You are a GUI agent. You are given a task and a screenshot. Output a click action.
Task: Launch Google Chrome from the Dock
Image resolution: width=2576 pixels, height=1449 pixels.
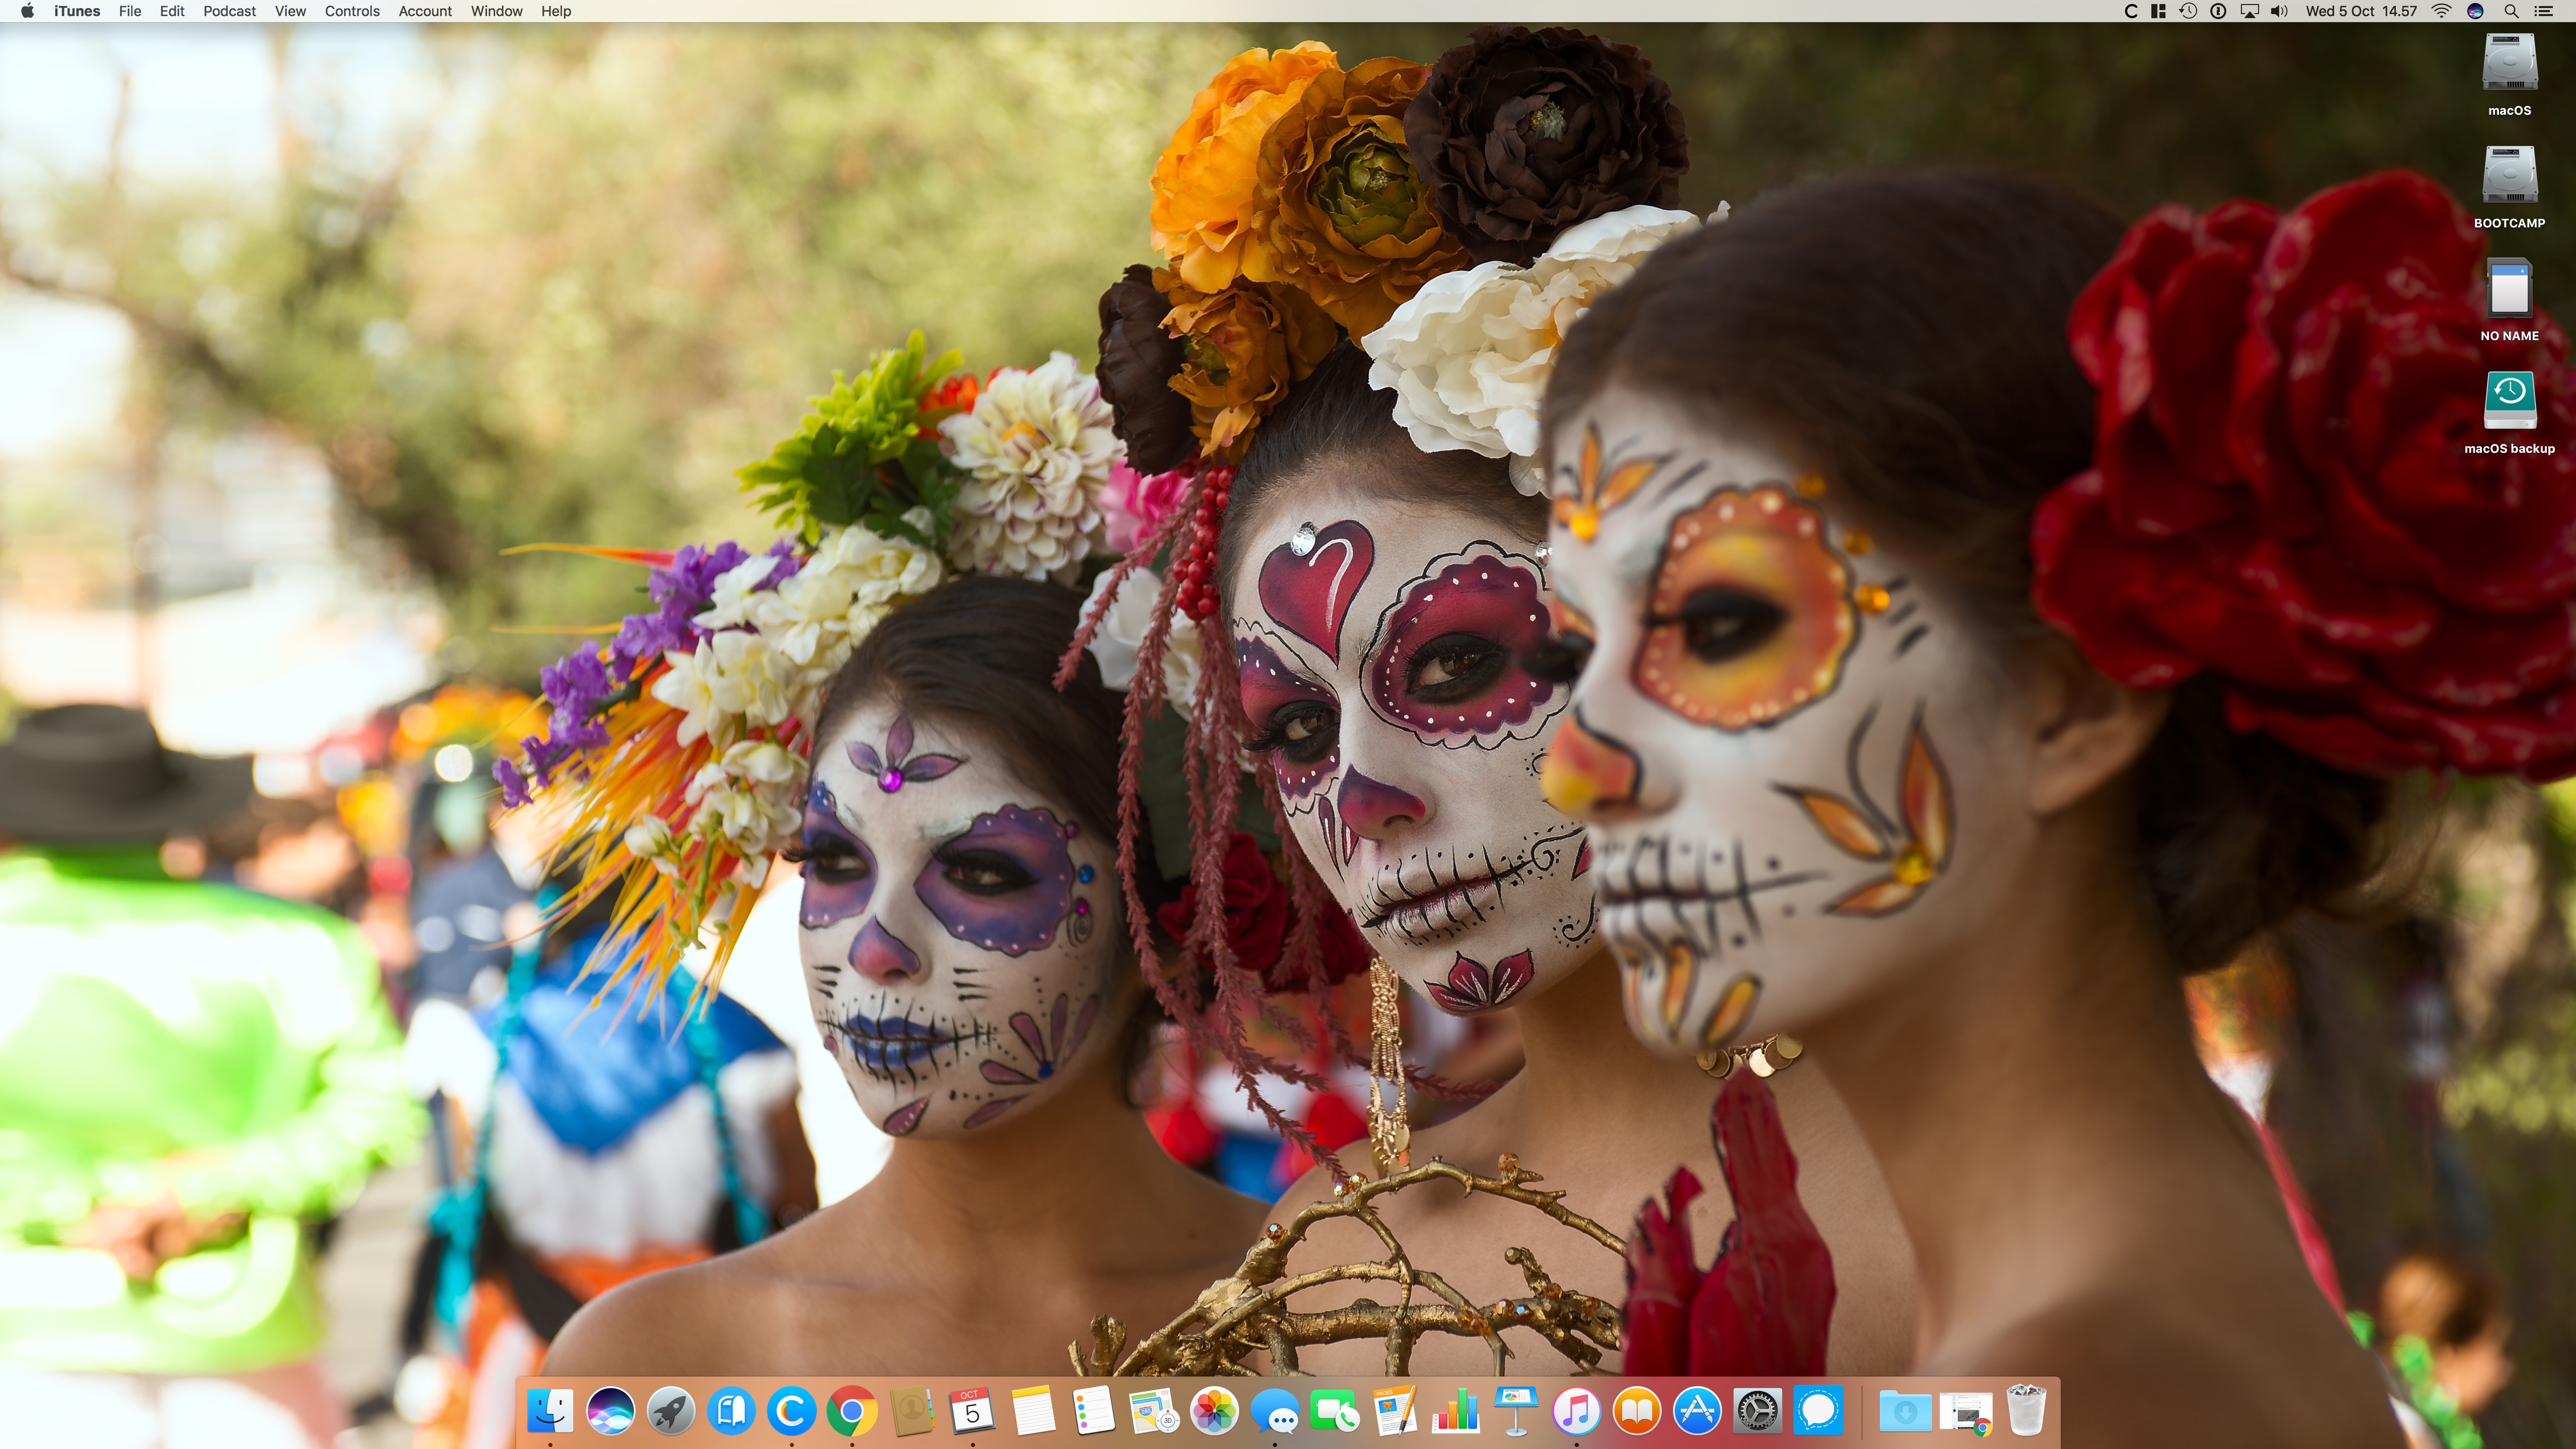852,1411
